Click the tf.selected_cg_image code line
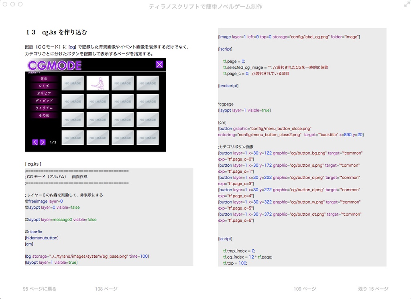The width and height of the screenshot is (411, 299). coord(275,67)
